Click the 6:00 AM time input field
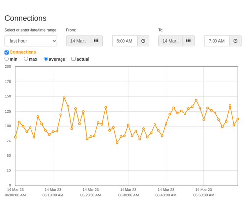 pos(125,41)
